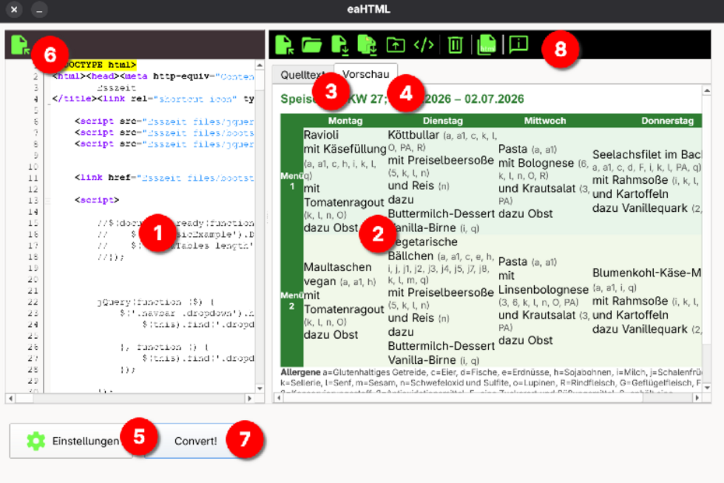
Task: Switch to the Vorschau tab
Action: point(366,74)
